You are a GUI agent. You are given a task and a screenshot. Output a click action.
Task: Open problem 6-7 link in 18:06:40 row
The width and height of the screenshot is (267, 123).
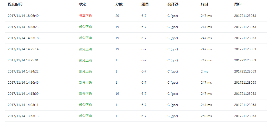144,16
